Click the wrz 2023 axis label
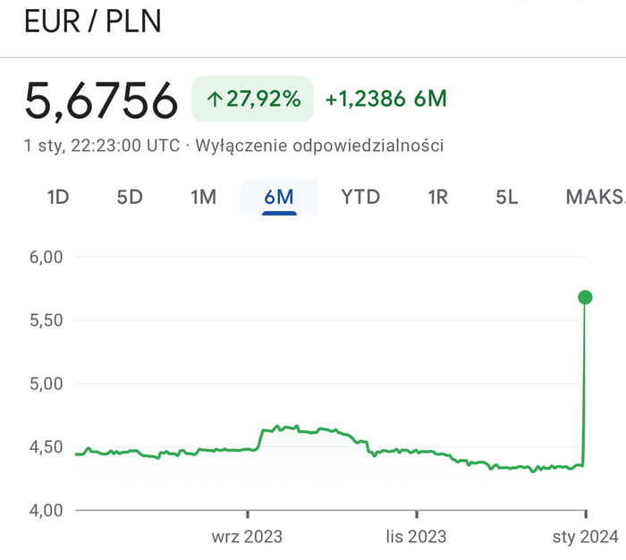This screenshot has height=560, width=626. point(247,537)
